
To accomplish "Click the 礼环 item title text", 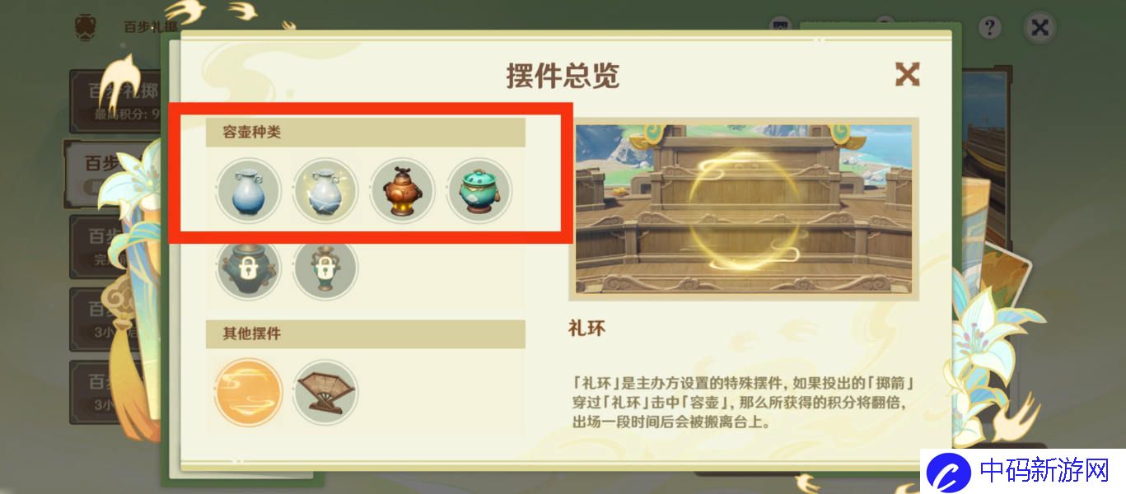I will click(586, 329).
